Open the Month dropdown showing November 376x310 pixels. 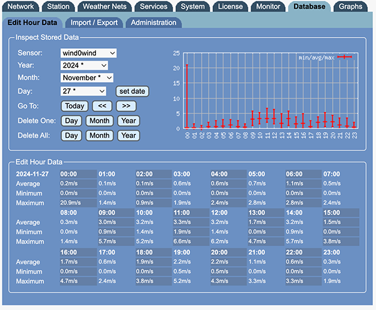pos(87,78)
